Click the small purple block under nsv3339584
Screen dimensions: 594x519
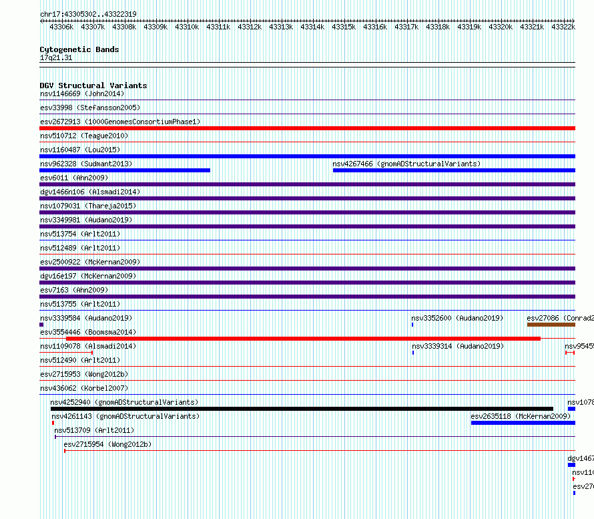pyautogui.click(x=41, y=325)
